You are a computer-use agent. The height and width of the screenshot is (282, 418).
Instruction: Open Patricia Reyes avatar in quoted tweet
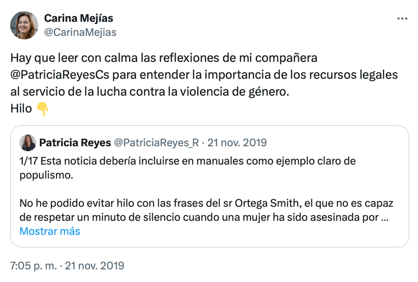[x=29, y=143]
